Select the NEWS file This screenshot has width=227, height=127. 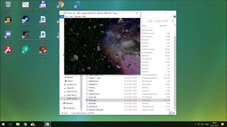pyautogui.click(x=91, y=91)
